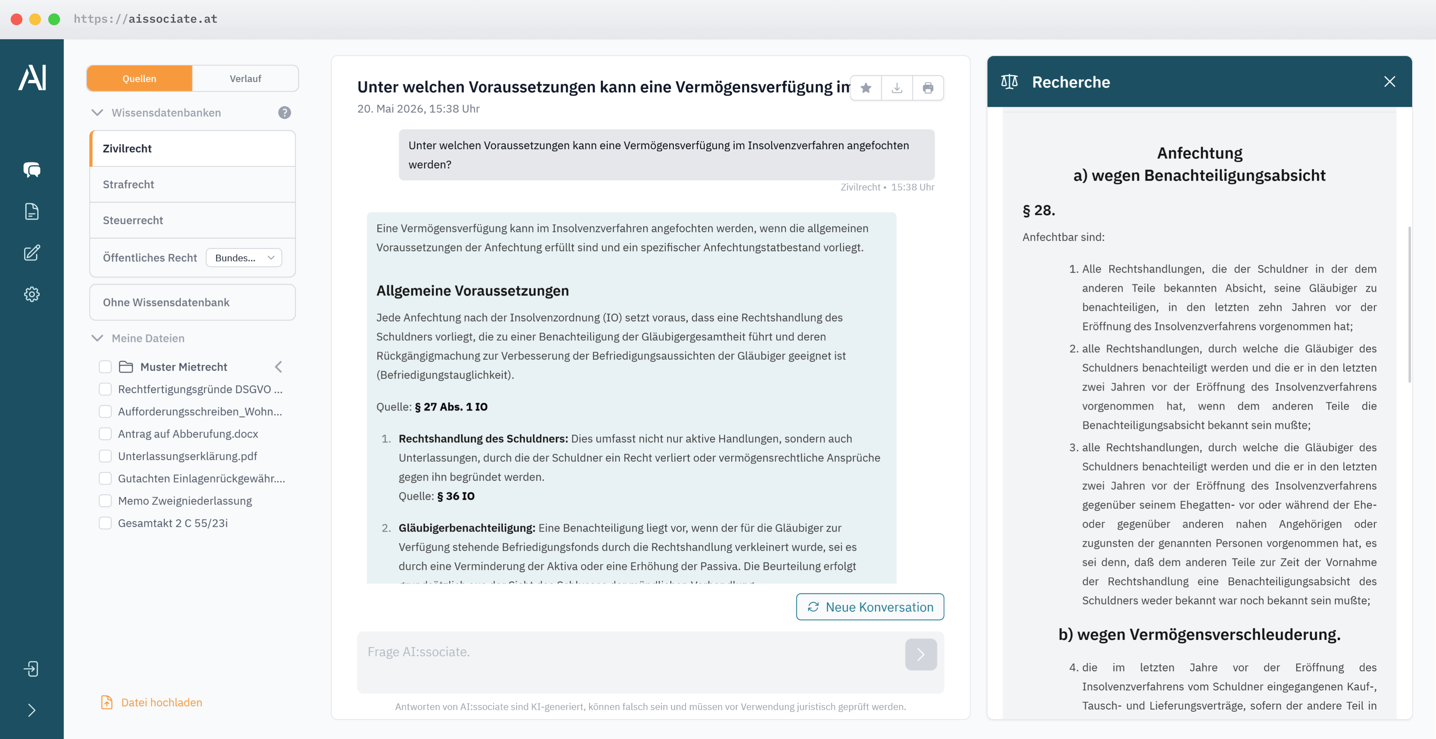Click 'Unterlassungserklärung.pdf' file name
Screen dimensions: 1436x739
click(187, 456)
